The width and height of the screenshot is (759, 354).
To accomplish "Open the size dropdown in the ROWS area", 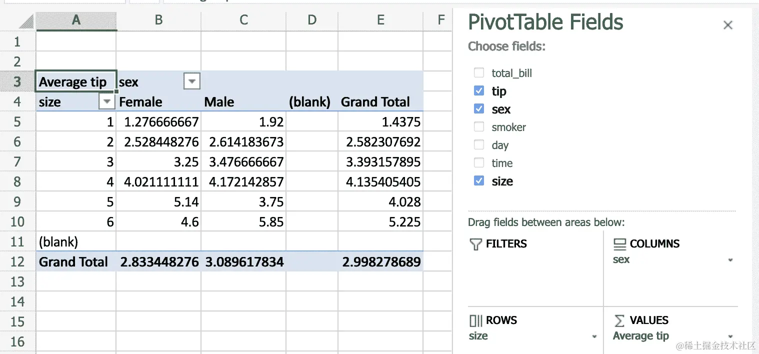I will (x=595, y=336).
